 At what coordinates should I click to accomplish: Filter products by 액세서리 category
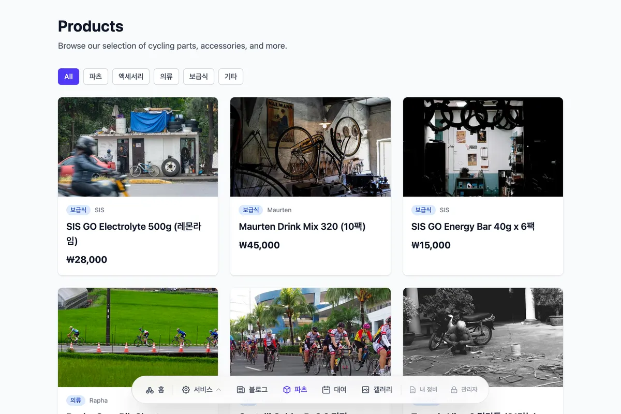(131, 77)
